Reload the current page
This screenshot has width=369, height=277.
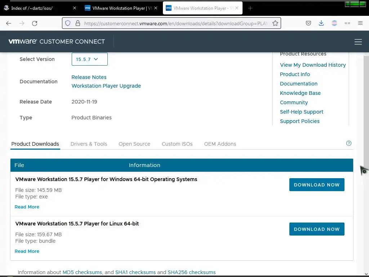pyautogui.click(x=35, y=23)
